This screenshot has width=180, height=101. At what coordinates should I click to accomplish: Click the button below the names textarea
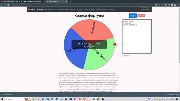click(x=126, y=56)
